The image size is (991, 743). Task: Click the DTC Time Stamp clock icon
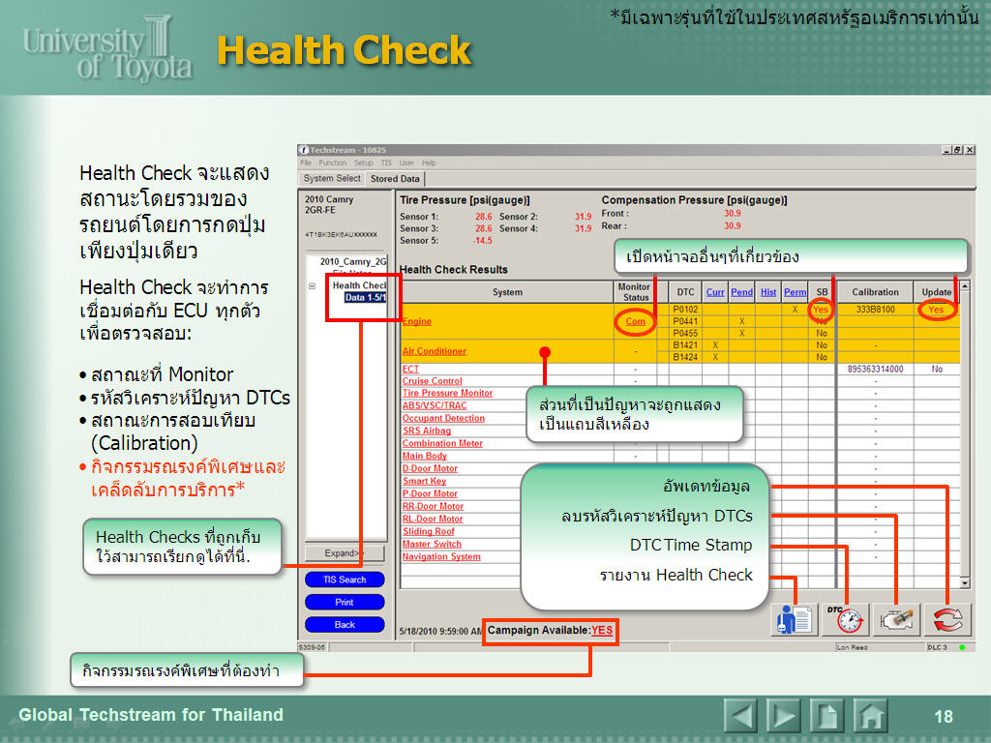tap(846, 620)
